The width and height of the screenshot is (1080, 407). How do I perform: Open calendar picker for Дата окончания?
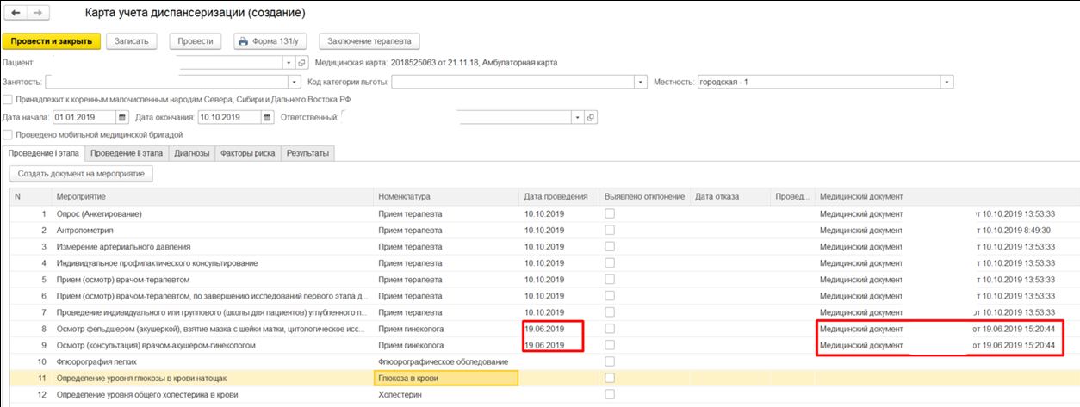pyautogui.click(x=267, y=117)
